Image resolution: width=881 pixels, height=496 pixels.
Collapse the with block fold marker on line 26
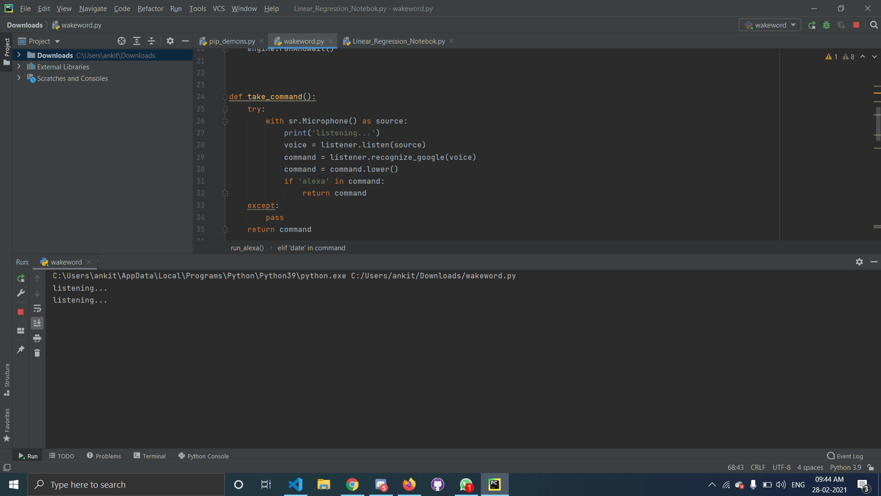tap(225, 121)
